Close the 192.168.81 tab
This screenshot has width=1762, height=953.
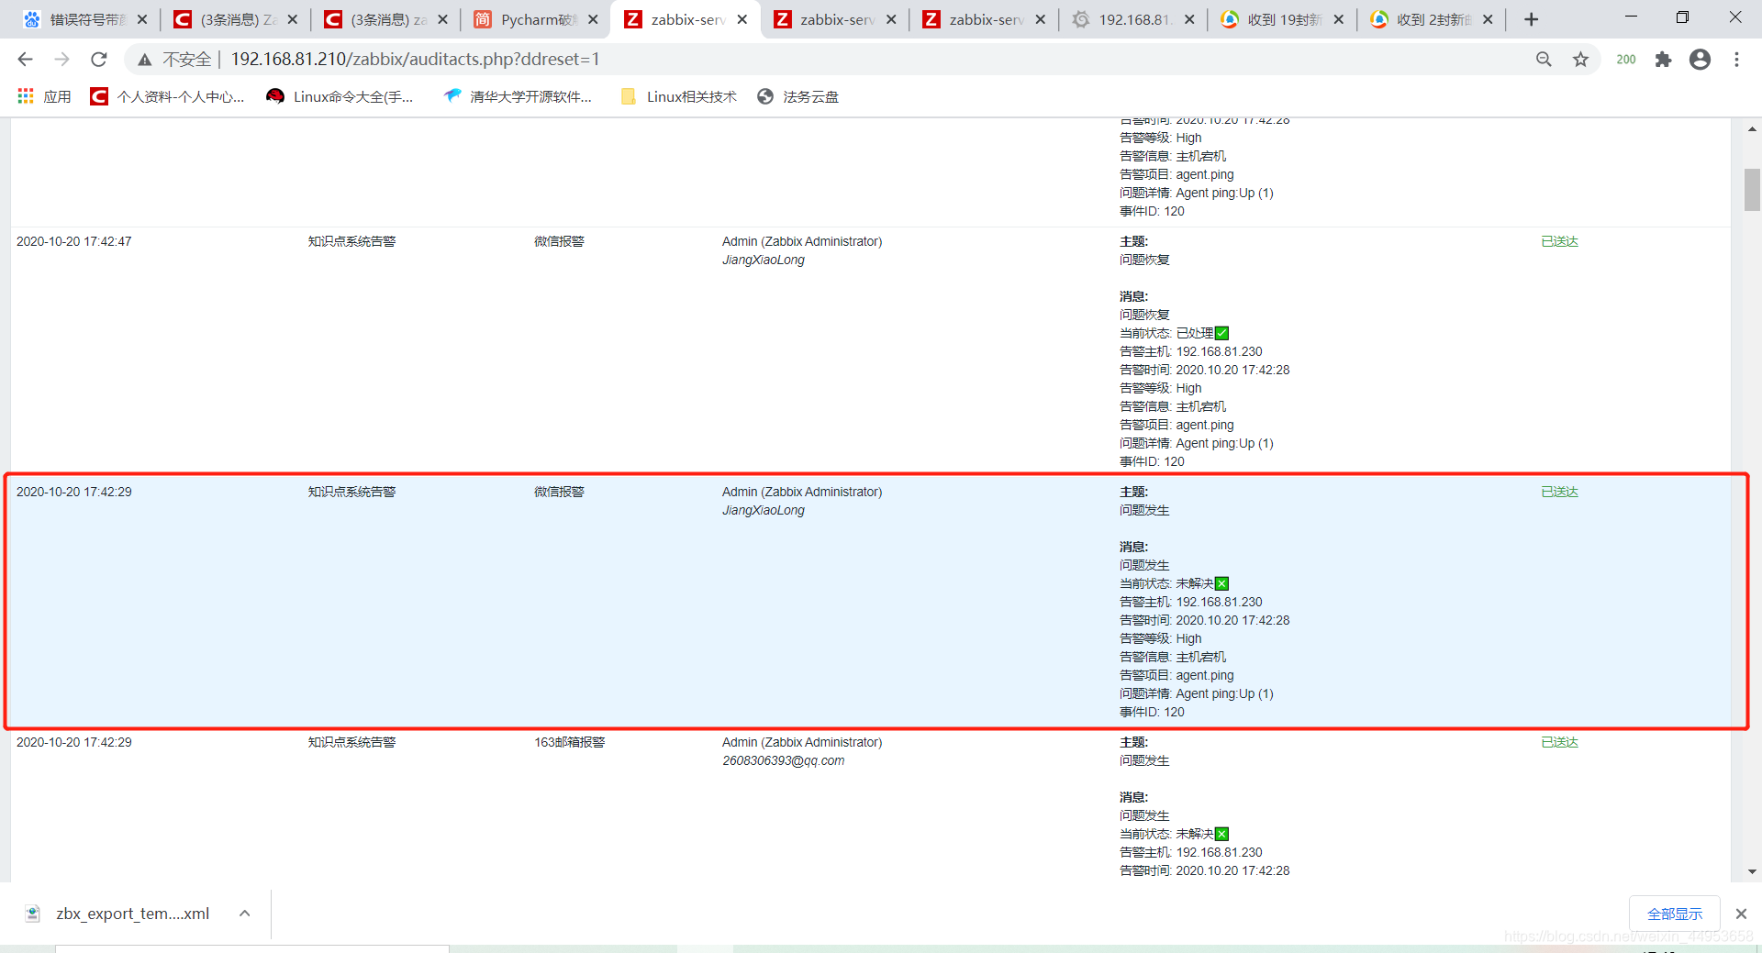(x=1189, y=19)
